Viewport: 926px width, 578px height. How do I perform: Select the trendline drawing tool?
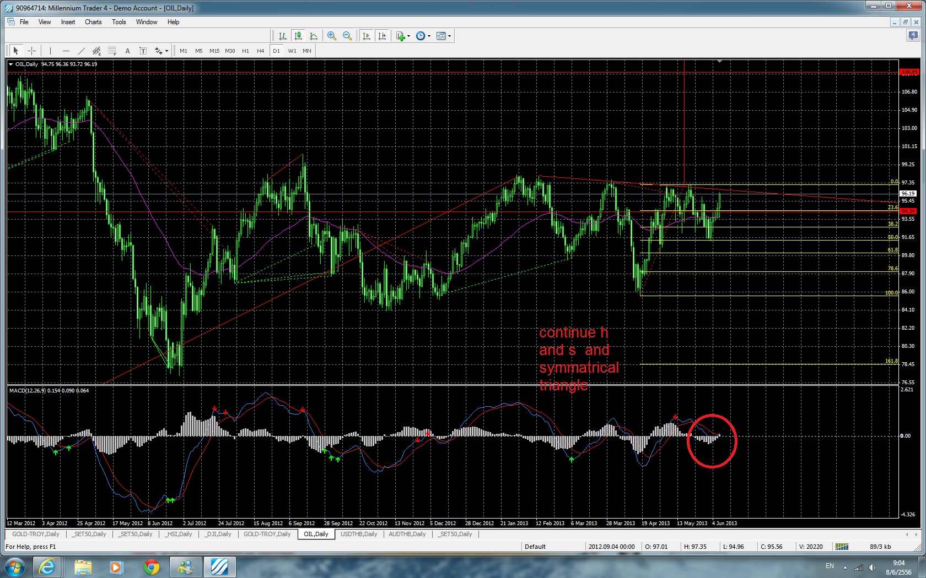82,51
